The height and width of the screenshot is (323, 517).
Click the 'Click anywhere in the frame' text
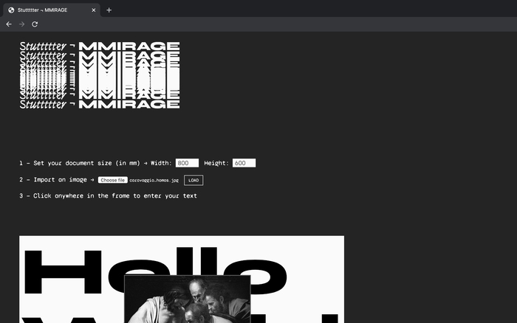click(108, 196)
